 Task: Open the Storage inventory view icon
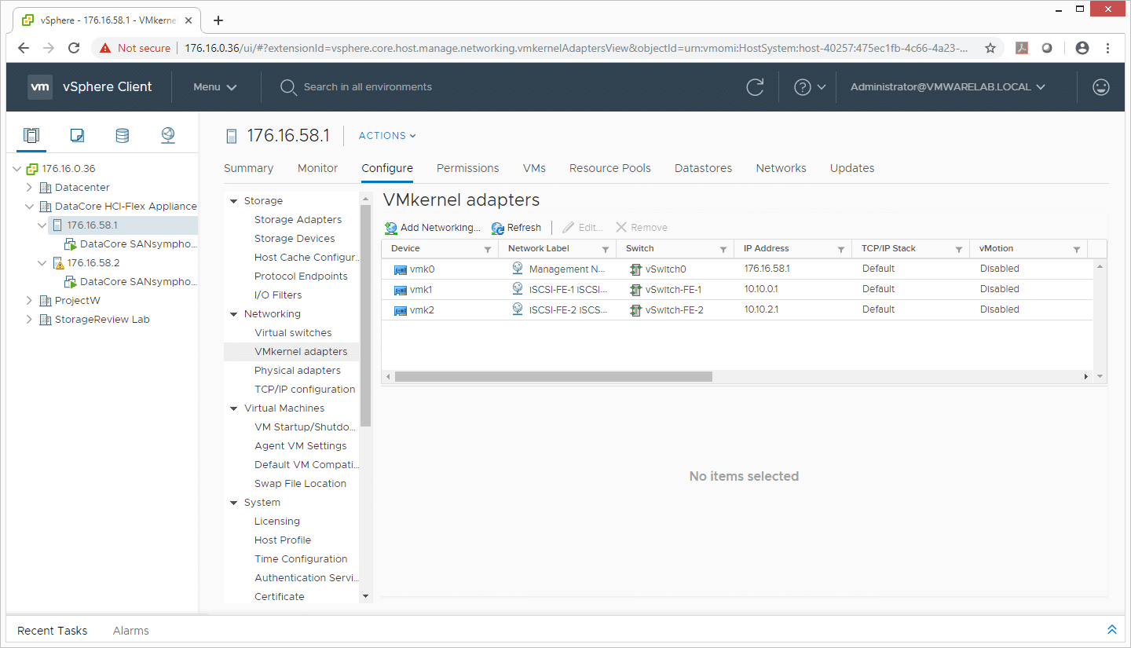[x=123, y=135]
